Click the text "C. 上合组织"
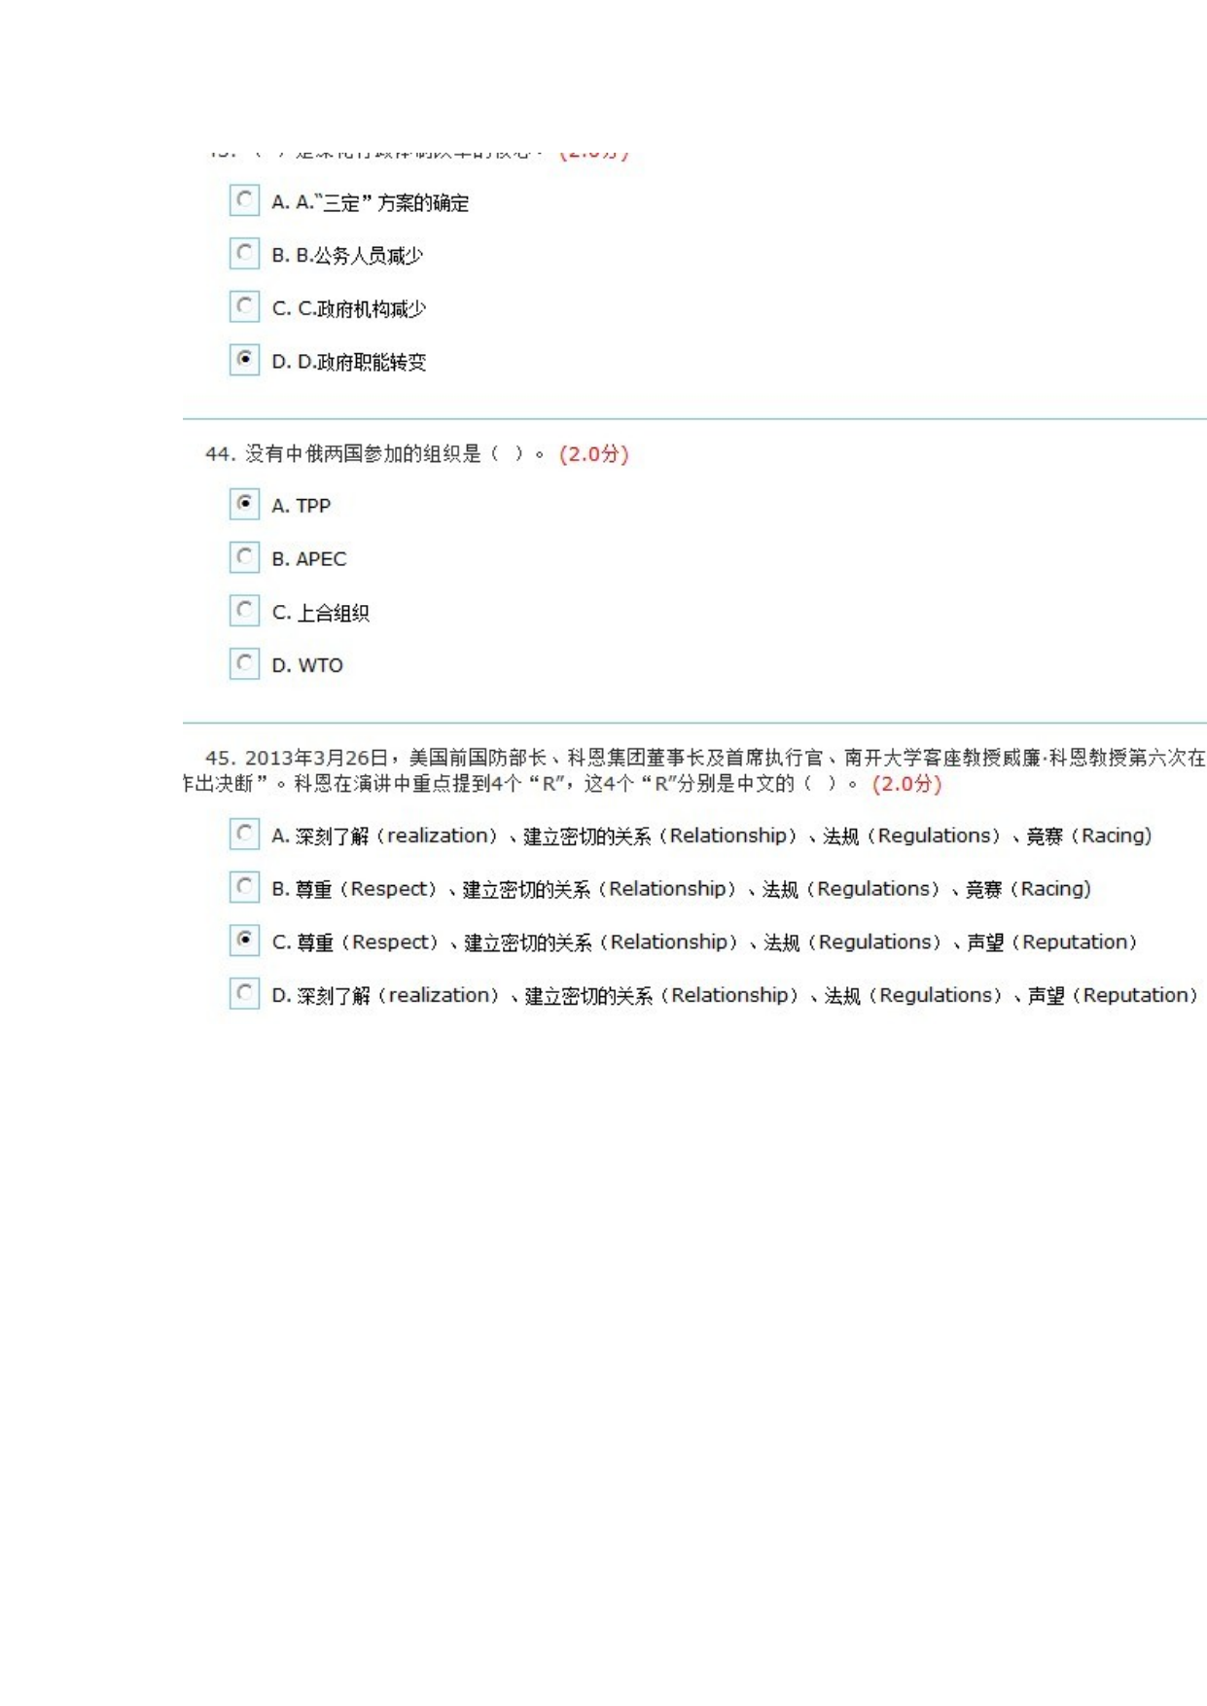Viewport: 1207px width, 1706px height. tap(321, 613)
